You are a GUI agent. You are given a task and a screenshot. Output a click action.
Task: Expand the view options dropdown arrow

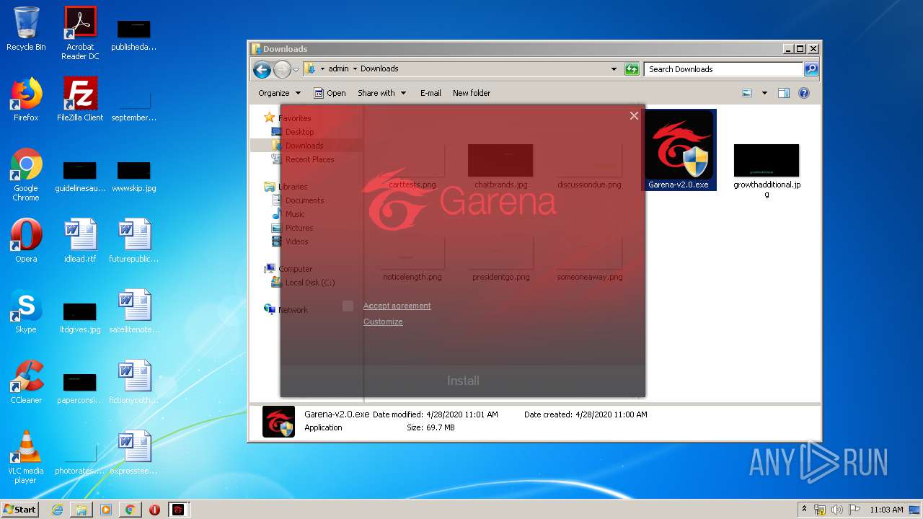click(x=764, y=93)
